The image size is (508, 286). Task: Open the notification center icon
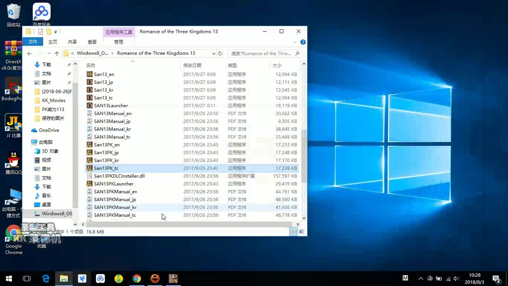496,278
